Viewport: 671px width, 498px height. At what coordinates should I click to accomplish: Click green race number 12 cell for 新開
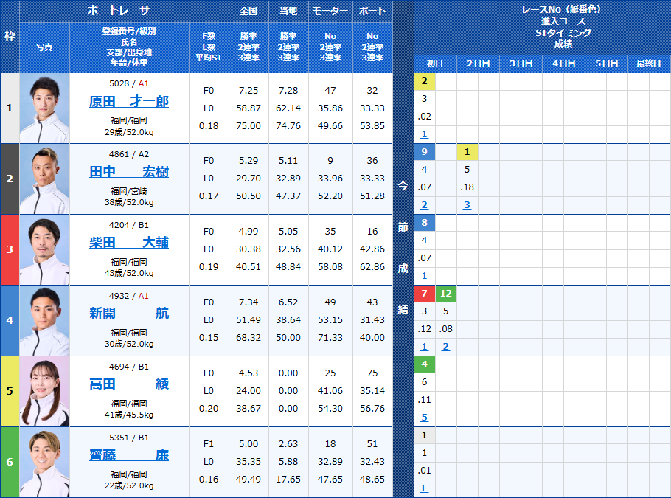point(446,294)
